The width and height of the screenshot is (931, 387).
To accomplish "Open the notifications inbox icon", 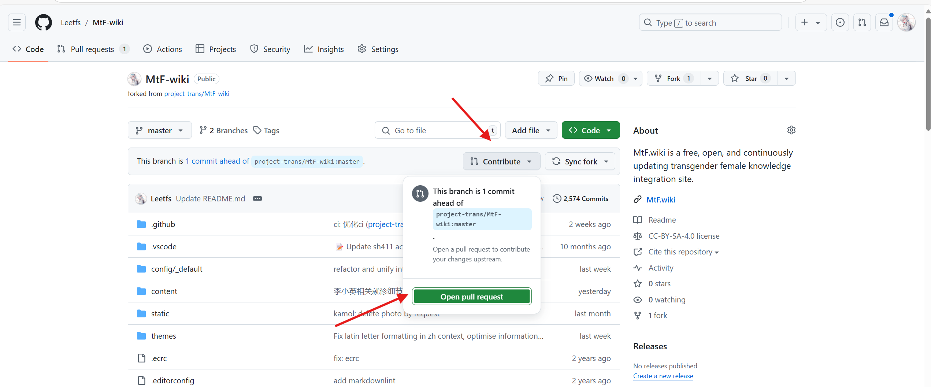I will [x=884, y=23].
